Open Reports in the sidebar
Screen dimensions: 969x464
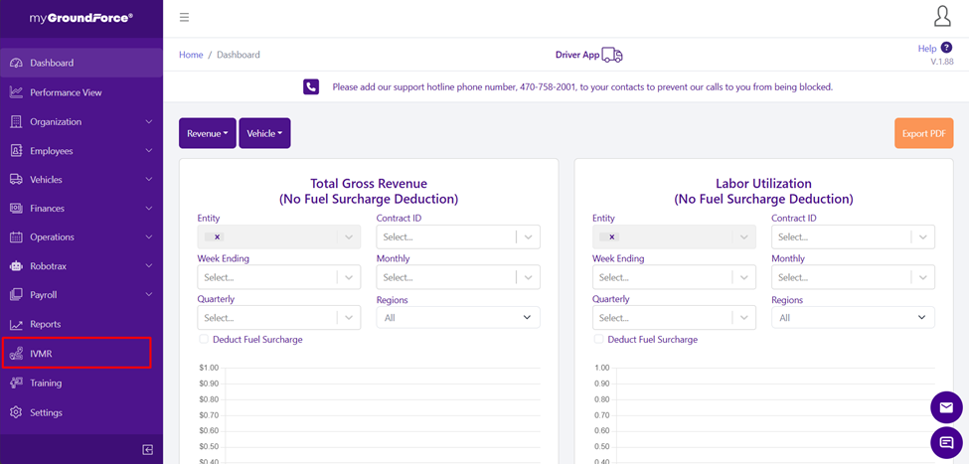point(81,324)
